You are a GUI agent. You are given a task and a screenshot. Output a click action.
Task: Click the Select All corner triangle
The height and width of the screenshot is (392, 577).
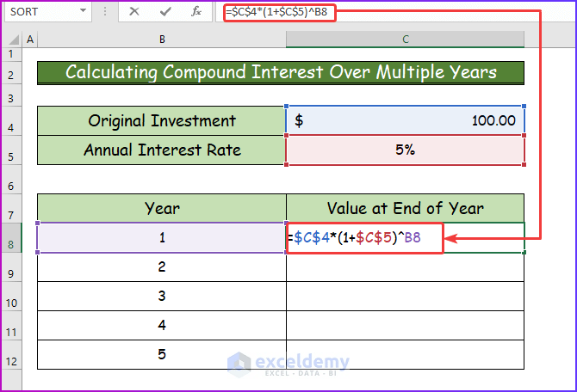pyautogui.click(x=13, y=40)
